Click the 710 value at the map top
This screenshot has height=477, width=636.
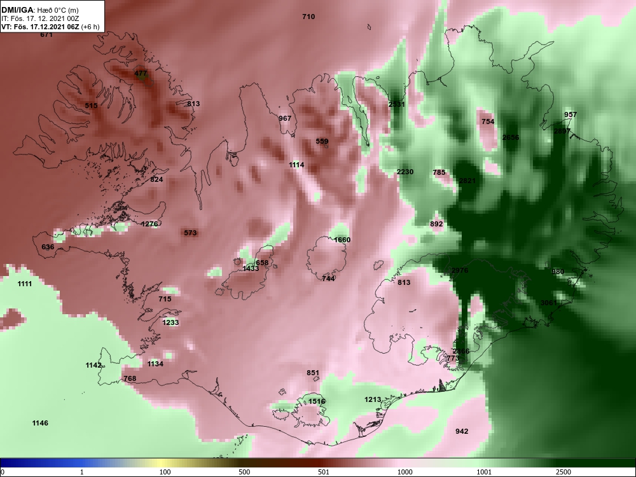click(308, 17)
